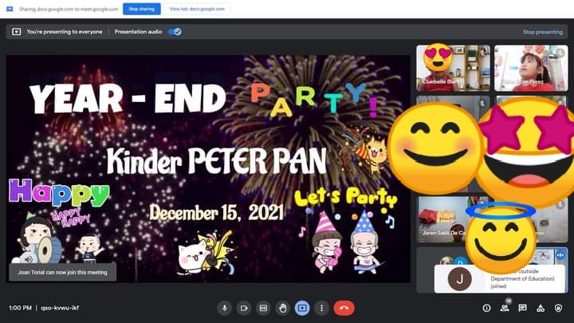
Task: Open host controls shield icon
Action: [x=558, y=308]
